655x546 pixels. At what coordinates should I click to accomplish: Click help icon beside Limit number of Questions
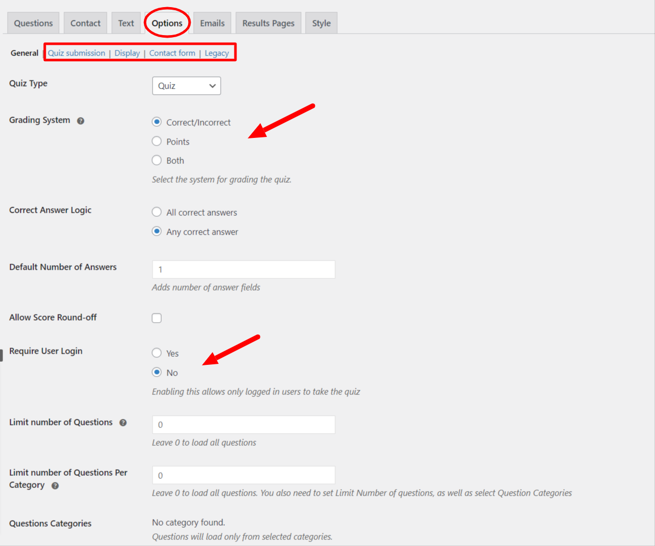pyautogui.click(x=123, y=423)
